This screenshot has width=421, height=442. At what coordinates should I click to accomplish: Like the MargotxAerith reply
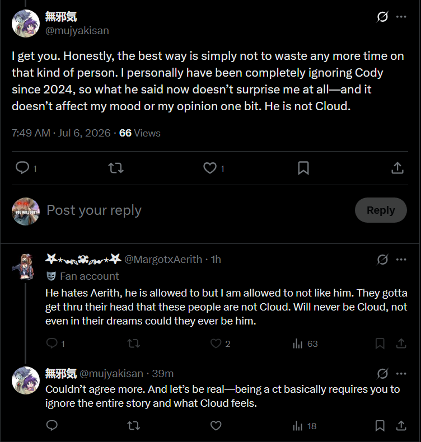pos(216,344)
